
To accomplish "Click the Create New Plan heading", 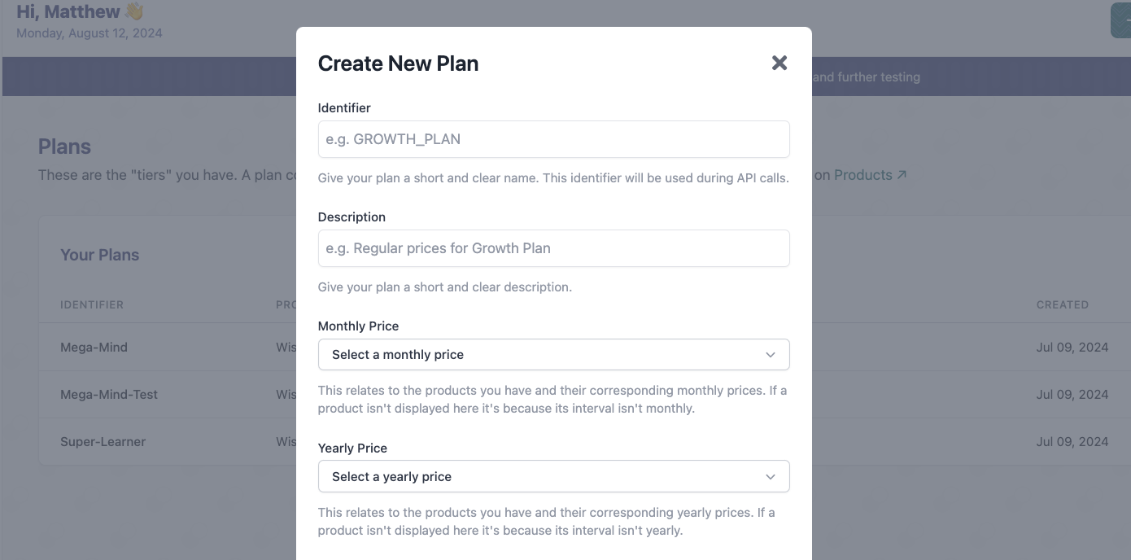I will 398,63.
